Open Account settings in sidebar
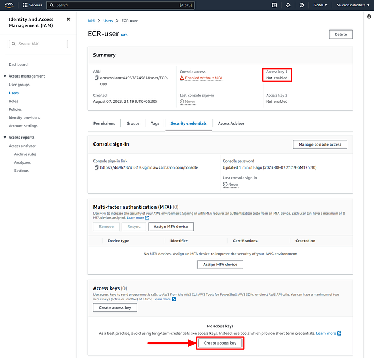Image resolution: width=374 pixels, height=358 pixels. [x=23, y=126]
